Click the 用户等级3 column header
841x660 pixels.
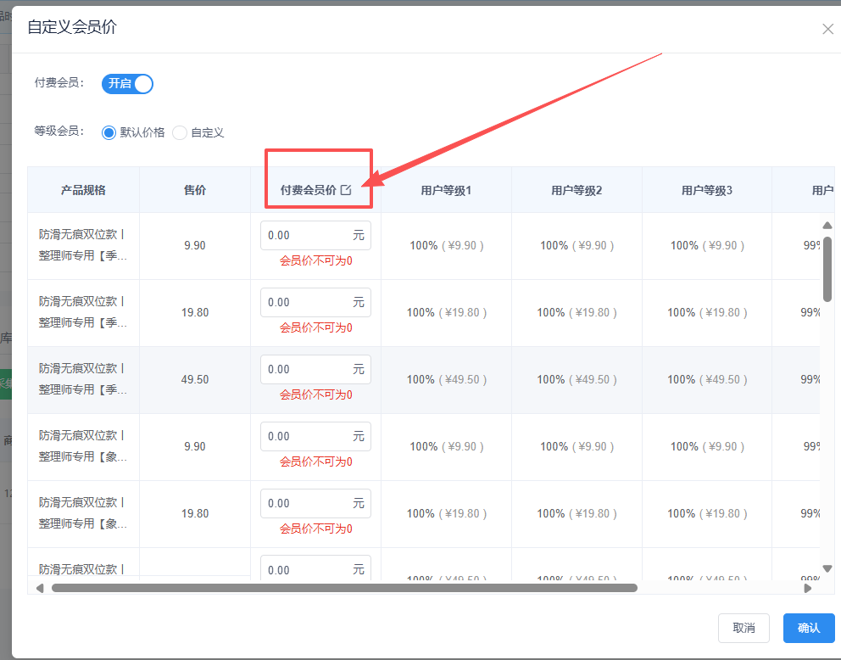tap(706, 190)
